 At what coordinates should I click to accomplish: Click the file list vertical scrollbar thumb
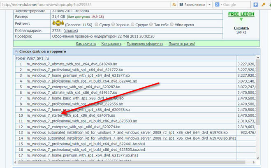[x=258, y=92]
